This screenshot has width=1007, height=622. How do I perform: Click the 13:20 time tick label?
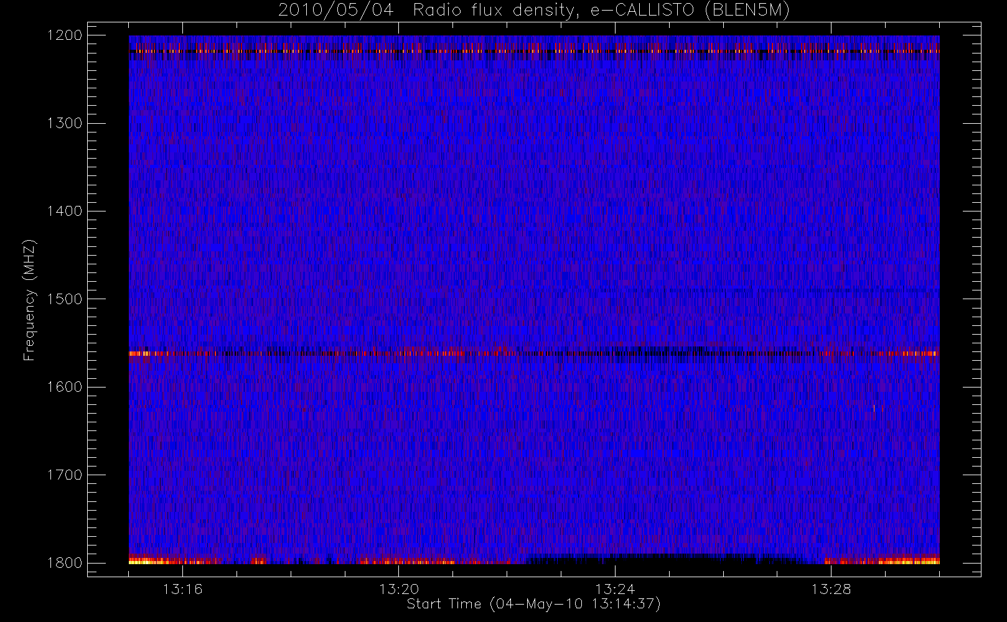pos(399,589)
